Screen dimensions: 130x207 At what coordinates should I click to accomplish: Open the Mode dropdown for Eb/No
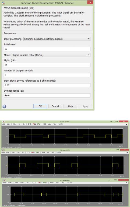[x=51, y=55]
